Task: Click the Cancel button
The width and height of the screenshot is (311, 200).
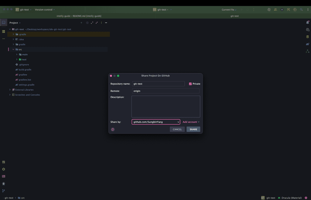Action: [x=177, y=129]
